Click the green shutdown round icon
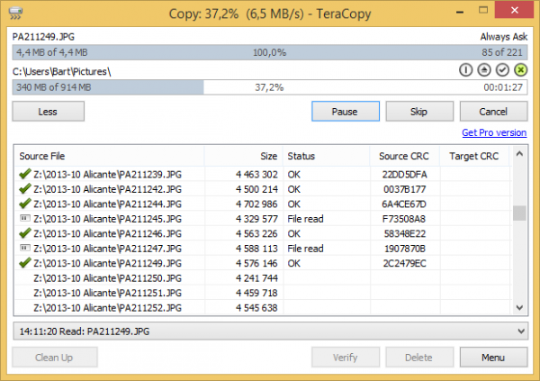540x381 pixels. click(x=520, y=70)
